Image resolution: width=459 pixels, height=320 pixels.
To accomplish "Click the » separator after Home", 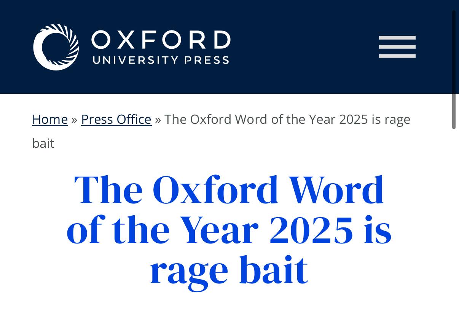I will (74, 120).
